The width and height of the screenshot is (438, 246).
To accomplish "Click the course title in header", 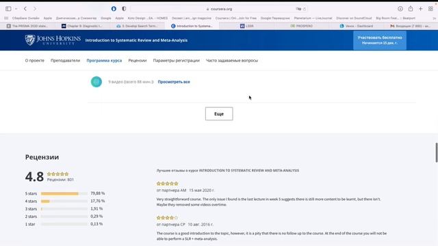I will coord(136,40).
